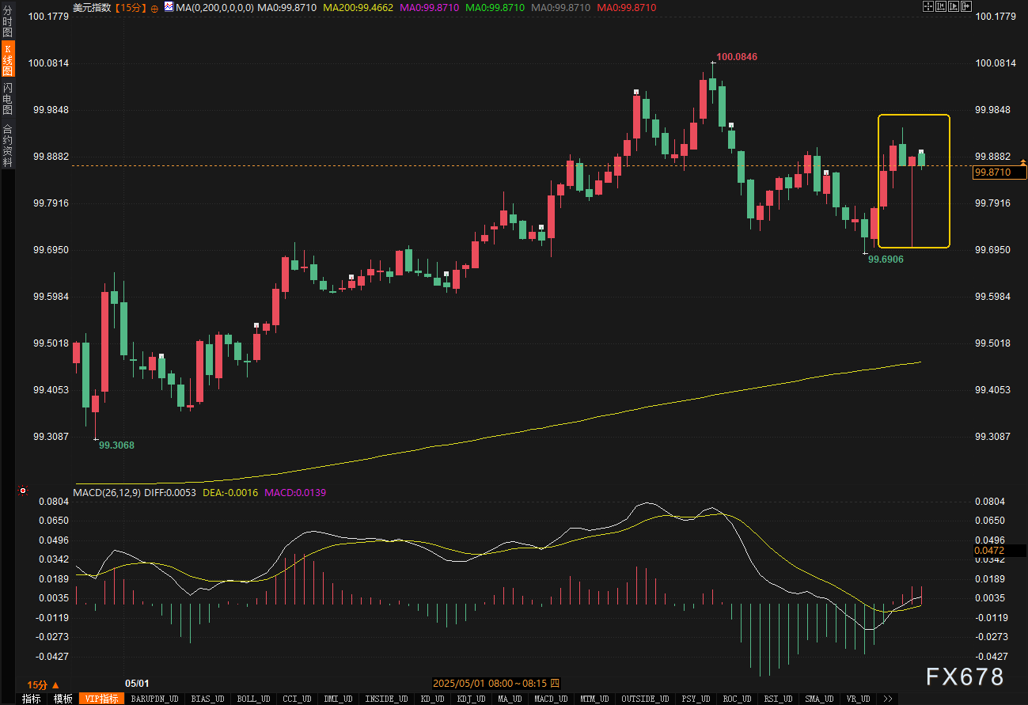Choose the RSI_UD indicator
Viewport: 1028px width, 705px height.
click(778, 699)
